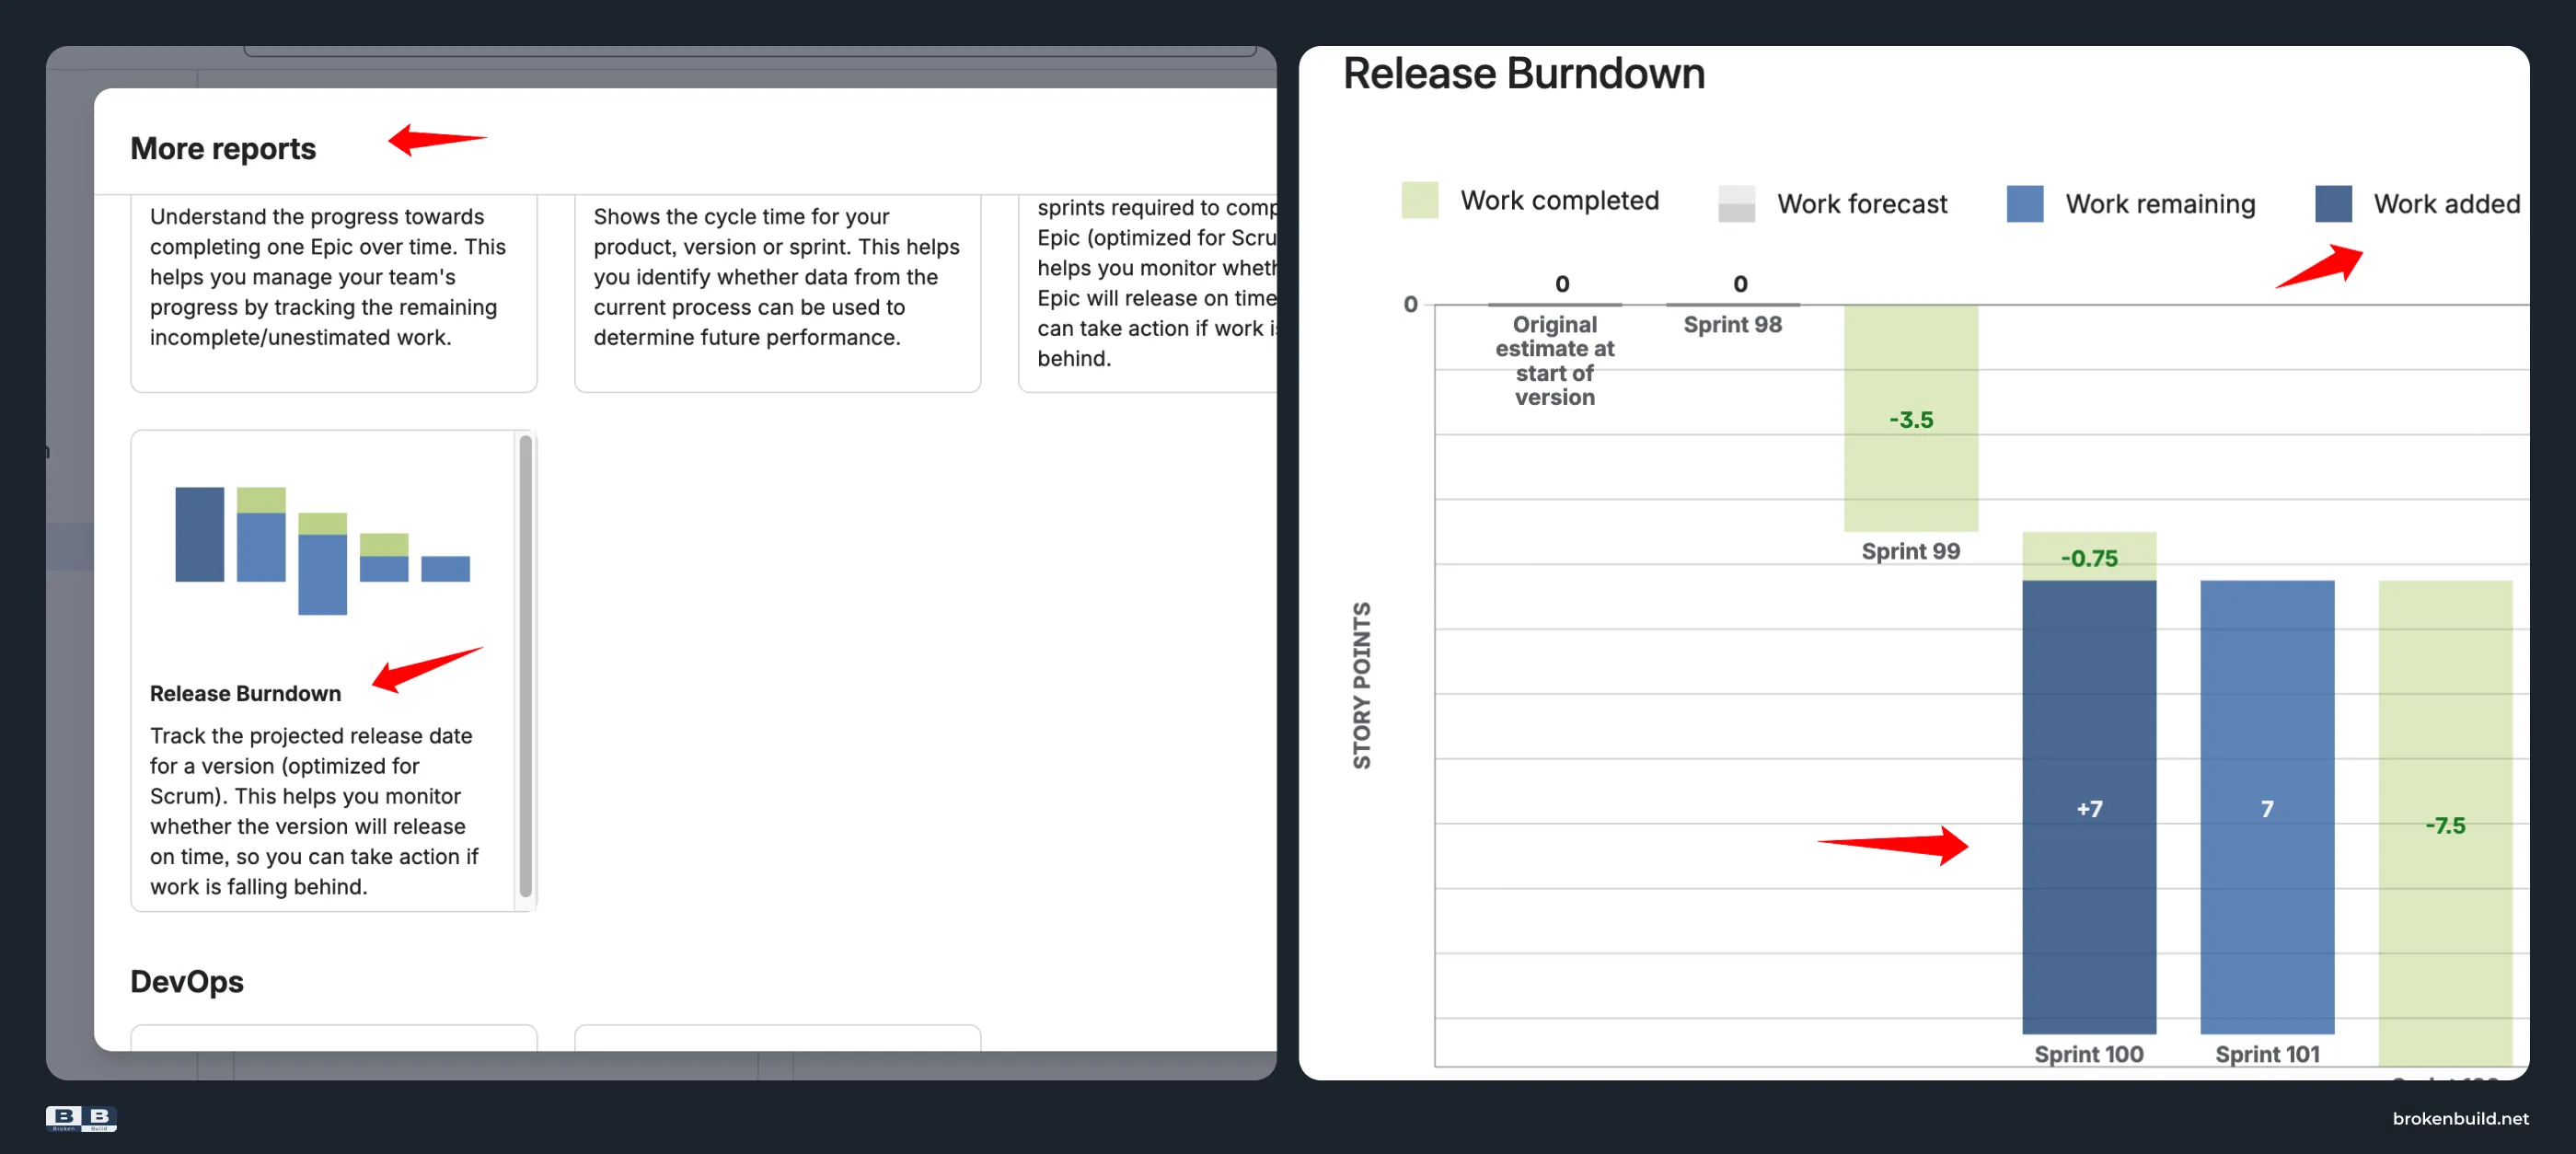Click the Release Burndown card scrollbar
The width and height of the screenshot is (2576, 1154).
[525, 666]
